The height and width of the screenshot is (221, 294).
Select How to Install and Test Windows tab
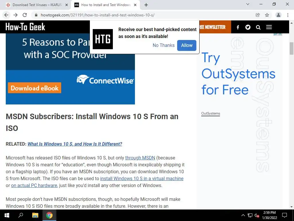105,5
